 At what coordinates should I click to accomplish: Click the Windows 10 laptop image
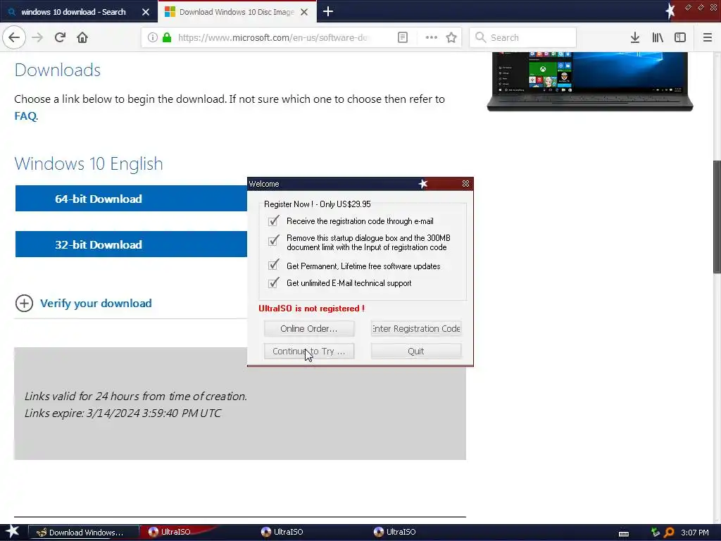(x=590, y=82)
